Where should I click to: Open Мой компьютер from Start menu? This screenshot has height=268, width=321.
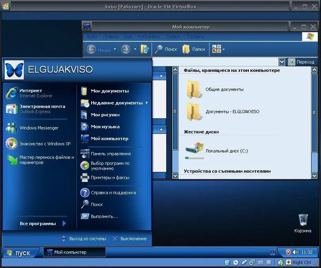click(105, 139)
